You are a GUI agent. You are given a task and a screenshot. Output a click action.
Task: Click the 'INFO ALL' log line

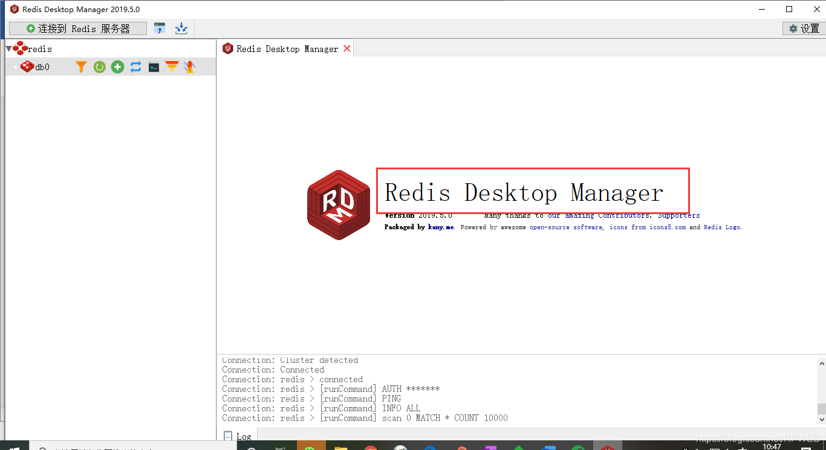pos(321,408)
